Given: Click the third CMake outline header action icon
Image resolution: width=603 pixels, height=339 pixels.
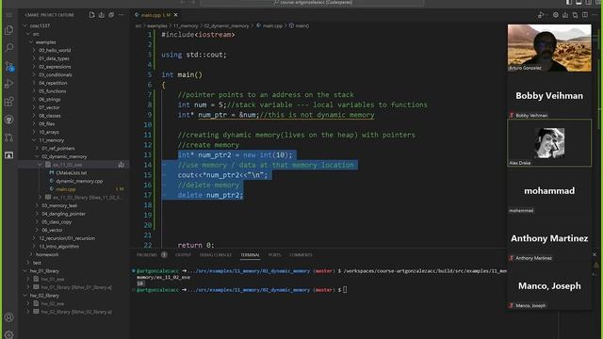Looking at the screenshot, I should (111, 15).
